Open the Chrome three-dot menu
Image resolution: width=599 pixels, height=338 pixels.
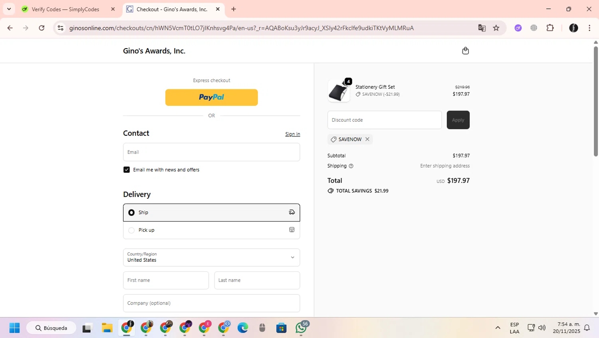[x=589, y=28]
